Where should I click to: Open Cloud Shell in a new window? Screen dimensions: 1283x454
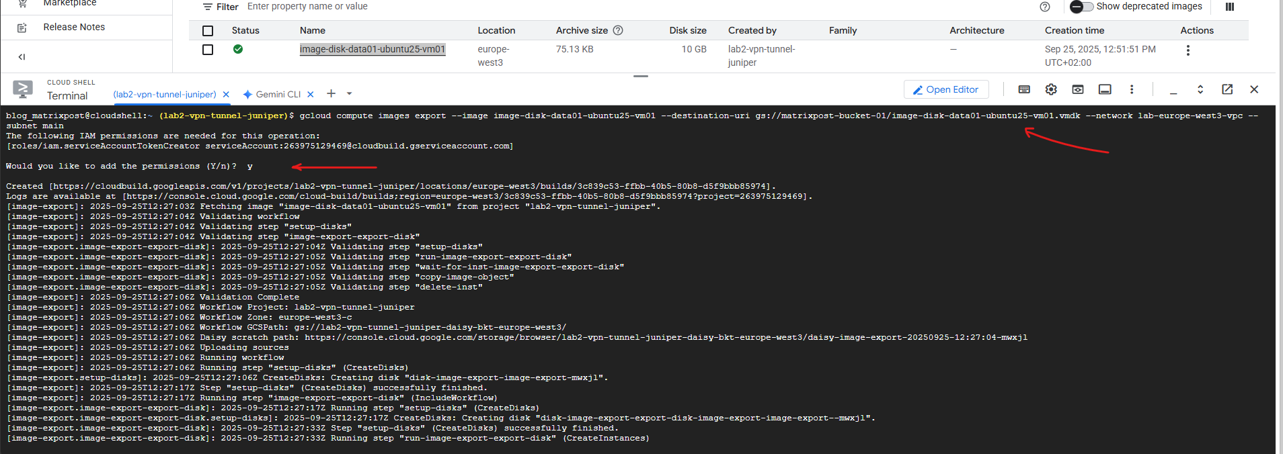click(1227, 89)
